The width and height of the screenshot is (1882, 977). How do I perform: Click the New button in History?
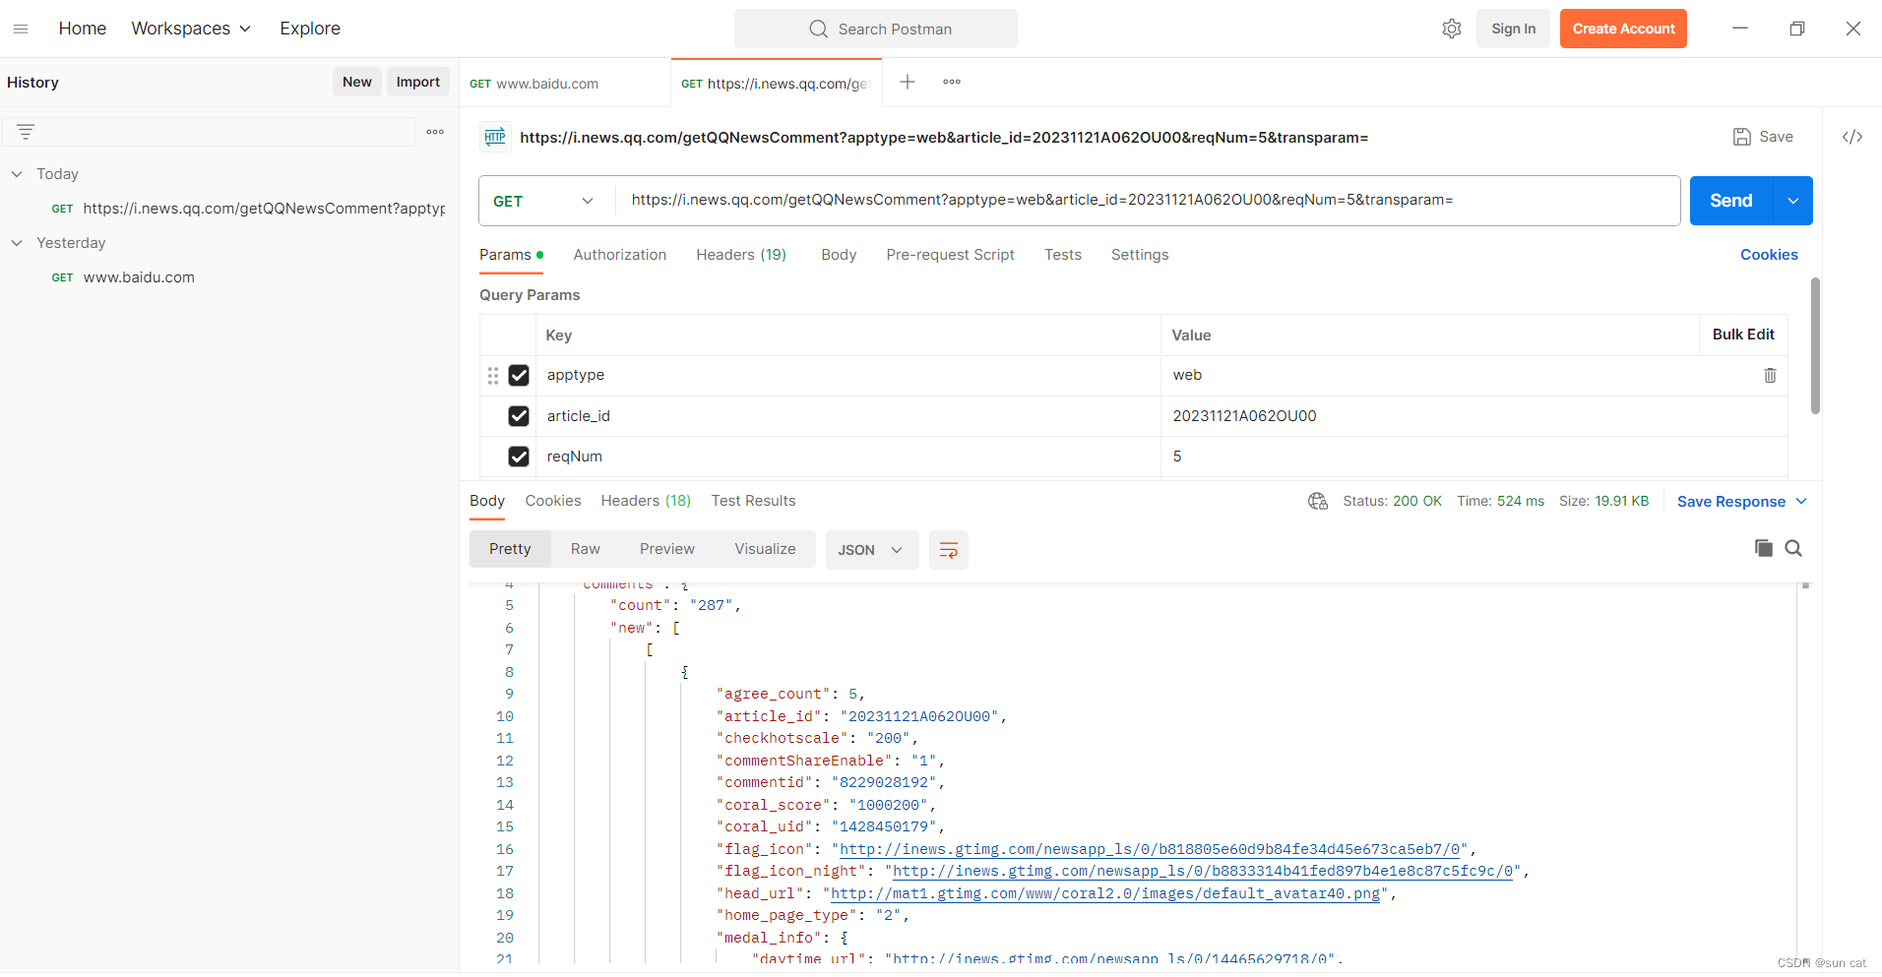pyautogui.click(x=357, y=82)
